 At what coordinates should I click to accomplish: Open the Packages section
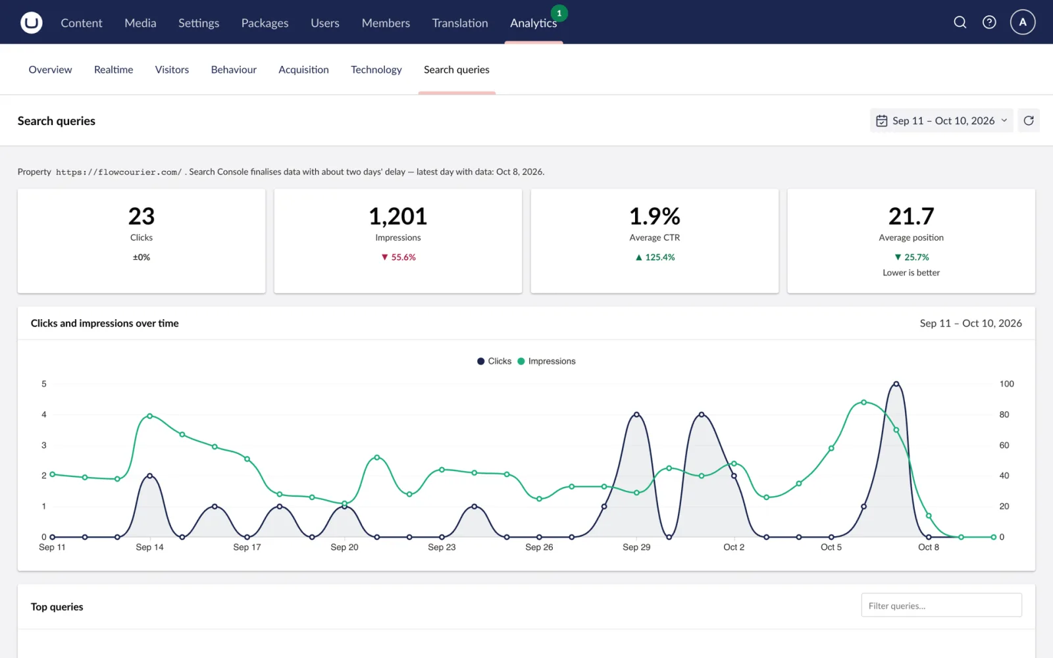(265, 23)
